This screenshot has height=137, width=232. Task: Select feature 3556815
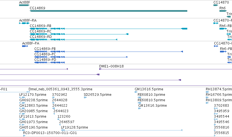point(221,133)
